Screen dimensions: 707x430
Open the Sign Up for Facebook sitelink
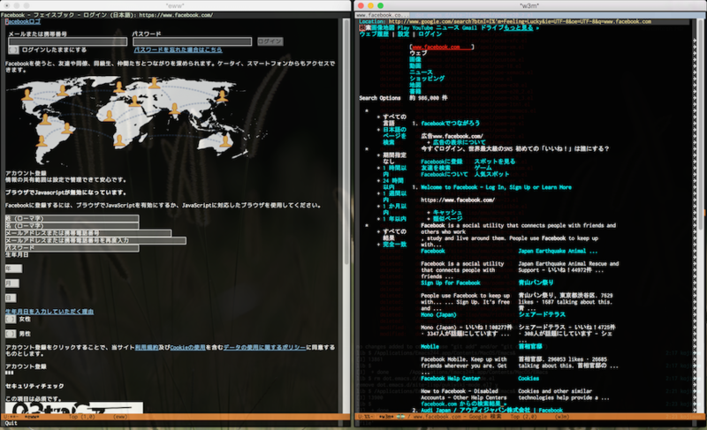point(451,283)
